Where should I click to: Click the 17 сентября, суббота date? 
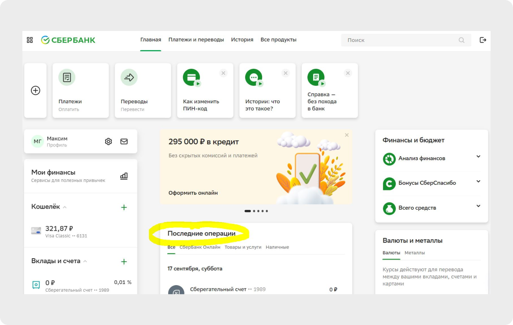click(195, 268)
